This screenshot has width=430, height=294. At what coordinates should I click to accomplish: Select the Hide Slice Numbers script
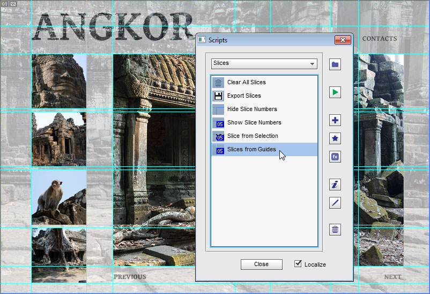point(265,109)
